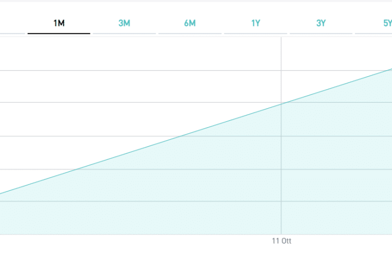The width and height of the screenshot is (392, 261).
Task: Select the 1M time range tab
Action: pyautogui.click(x=59, y=23)
